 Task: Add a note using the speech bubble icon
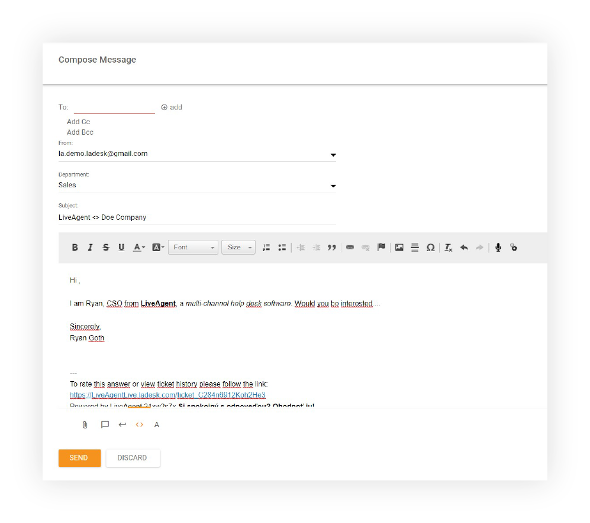click(x=105, y=424)
